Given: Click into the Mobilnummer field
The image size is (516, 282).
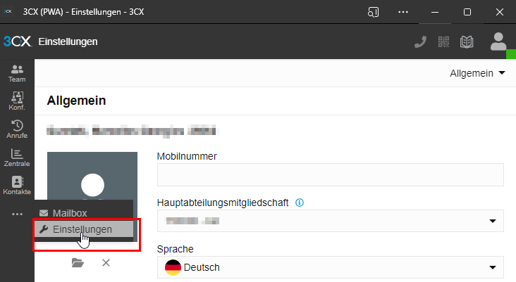Looking at the screenshot, I should pyautogui.click(x=330, y=174).
